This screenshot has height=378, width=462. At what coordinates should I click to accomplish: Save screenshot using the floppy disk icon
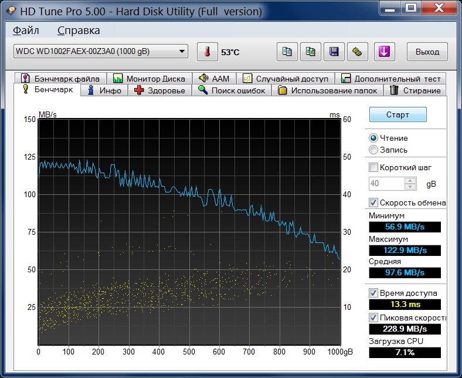pos(334,52)
